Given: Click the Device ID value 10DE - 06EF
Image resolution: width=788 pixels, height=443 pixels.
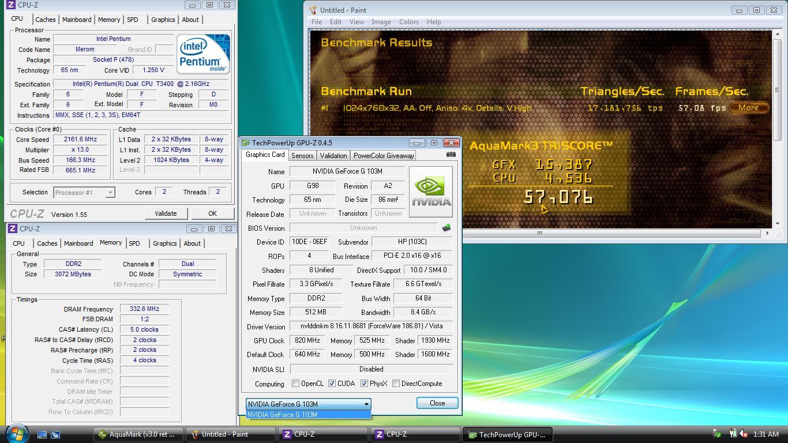Looking at the screenshot, I should tap(309, 242).
